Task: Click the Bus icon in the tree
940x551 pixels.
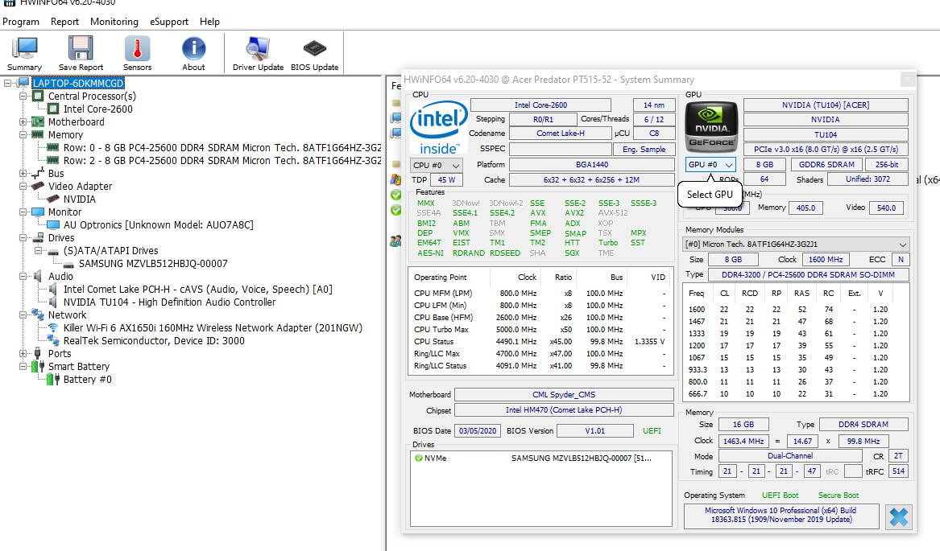Action: (39, 173)
